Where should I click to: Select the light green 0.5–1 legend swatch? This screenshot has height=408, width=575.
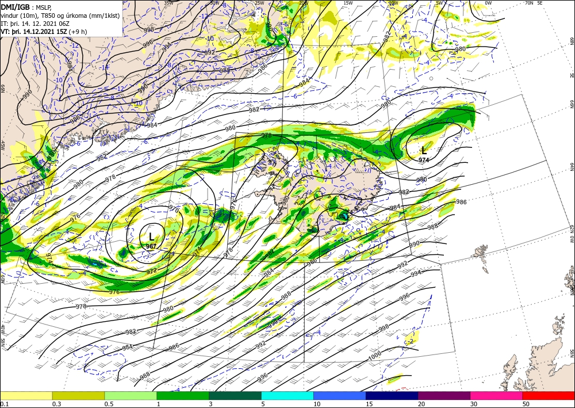(x=131, y=395)
